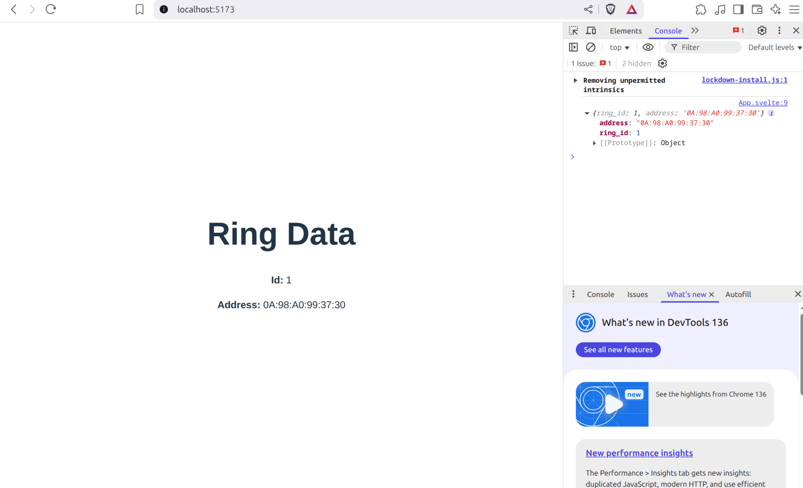Open live expression with the eye icon
This screenshot has width=803, height=488.
point(648,47)
